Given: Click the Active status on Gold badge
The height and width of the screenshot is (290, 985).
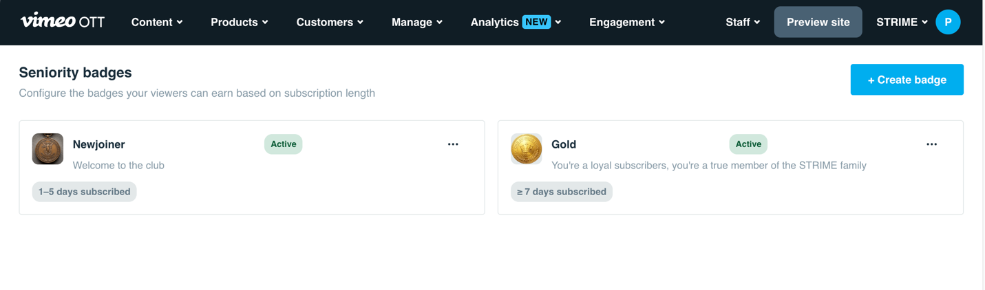Looking at the screenshot, I should click(x=748, y=144).
